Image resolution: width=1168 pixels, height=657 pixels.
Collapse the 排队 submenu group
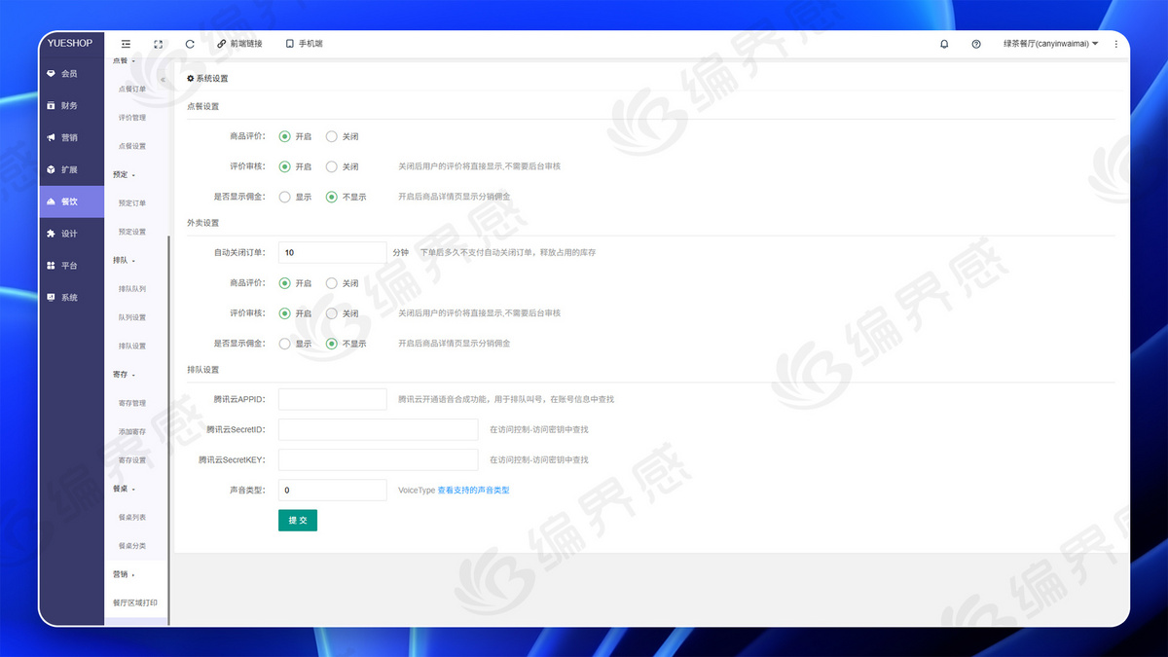(x=125, y=260)
